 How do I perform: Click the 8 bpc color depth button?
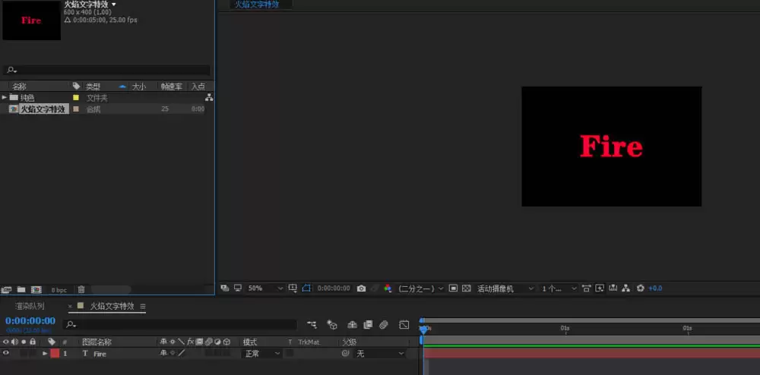click(x=59, y=290)
